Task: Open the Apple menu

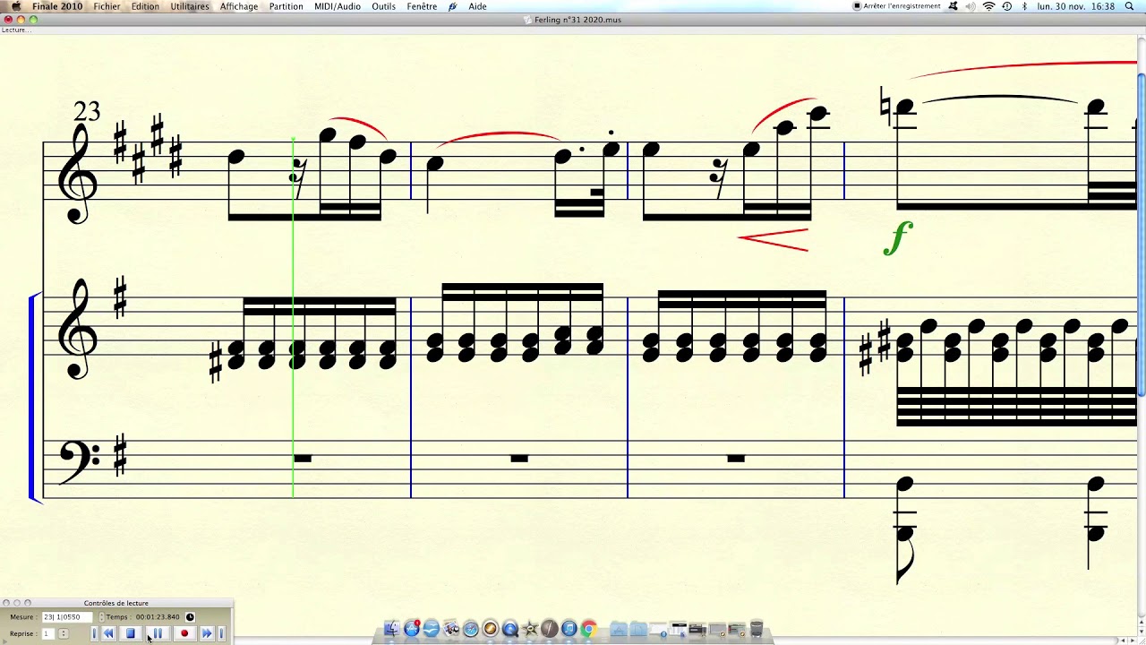Action: tap(15, 6)
